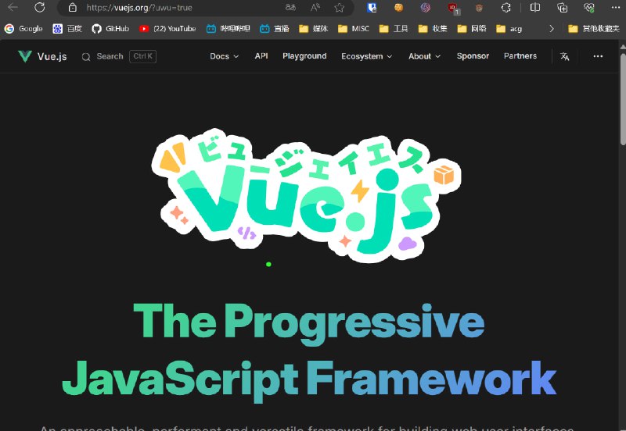
Task: Reload the page with the refresh icon
Action: point(39,7)
